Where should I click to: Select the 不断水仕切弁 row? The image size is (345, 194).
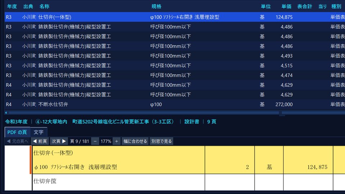pyautogui.click(x=175, y=104)
